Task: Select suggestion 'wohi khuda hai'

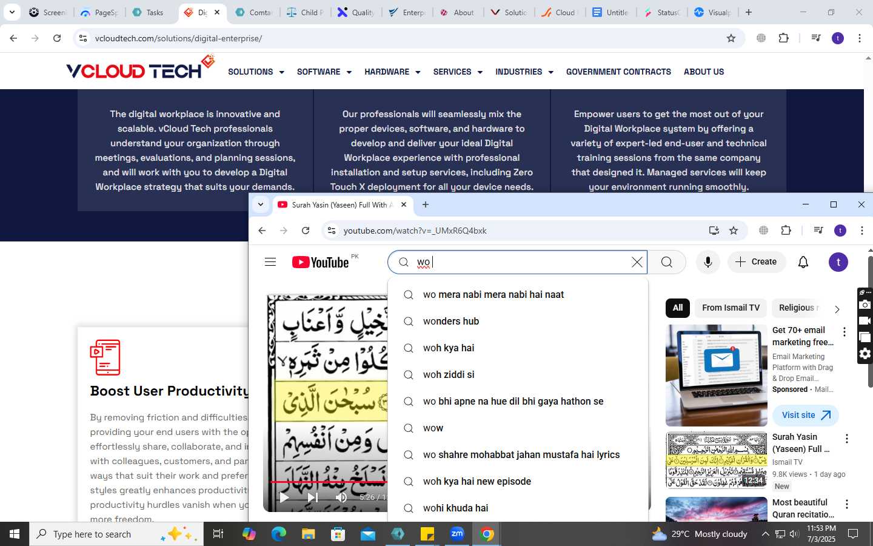Action: [518, 508]
